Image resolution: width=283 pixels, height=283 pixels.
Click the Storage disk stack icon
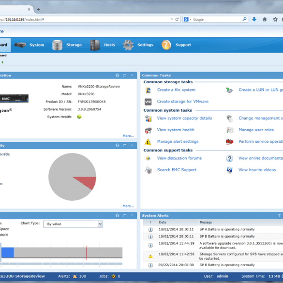(x=57, y=45)
